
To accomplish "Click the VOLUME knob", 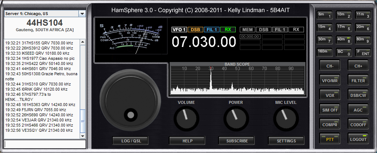I will (186, 119).
